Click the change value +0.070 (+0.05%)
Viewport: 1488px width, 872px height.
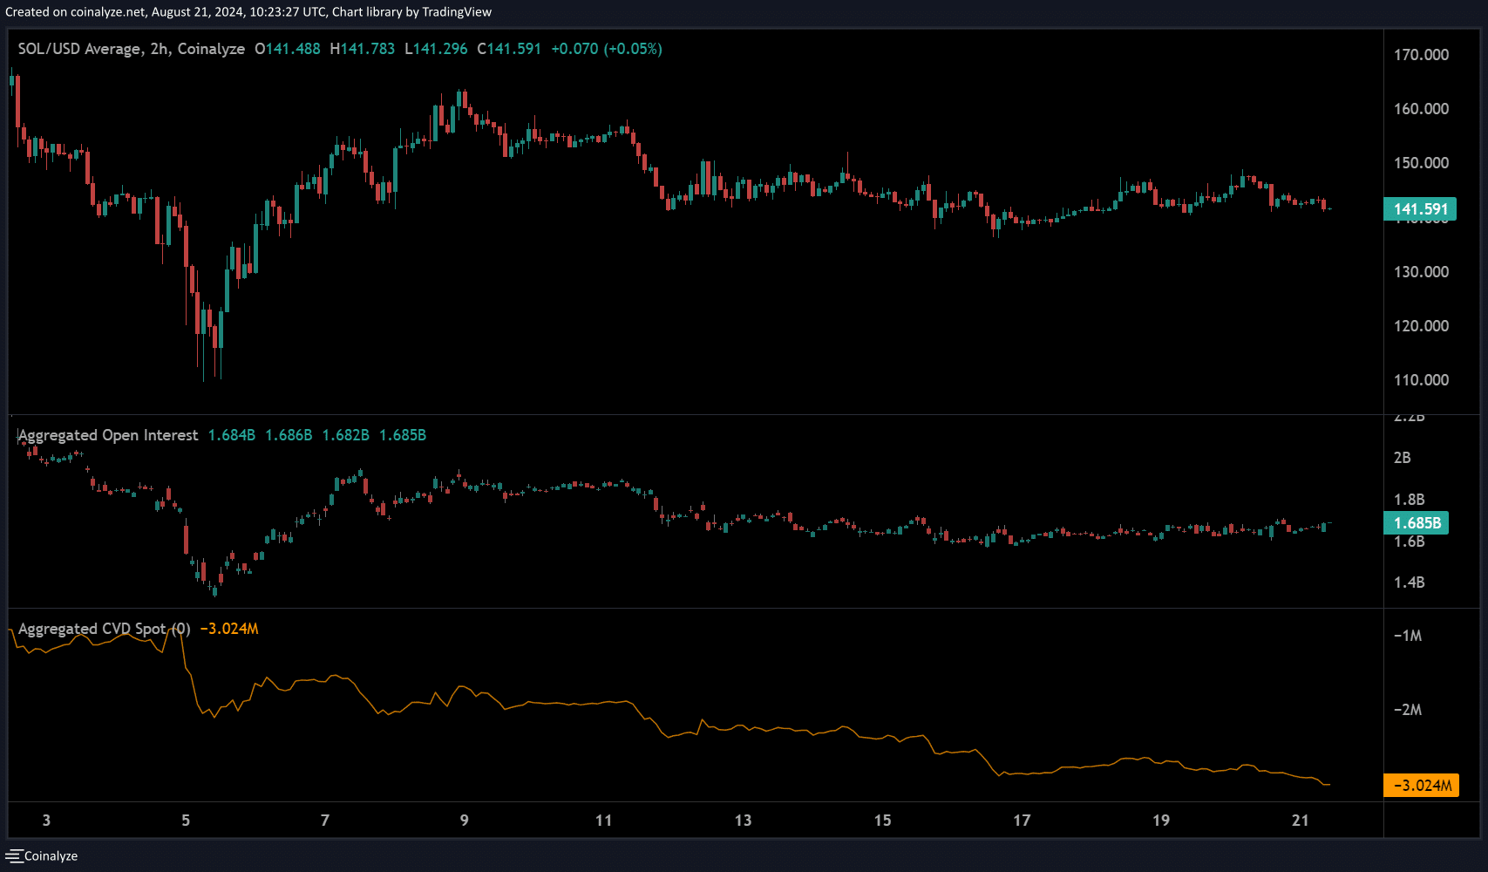[607, 49]
